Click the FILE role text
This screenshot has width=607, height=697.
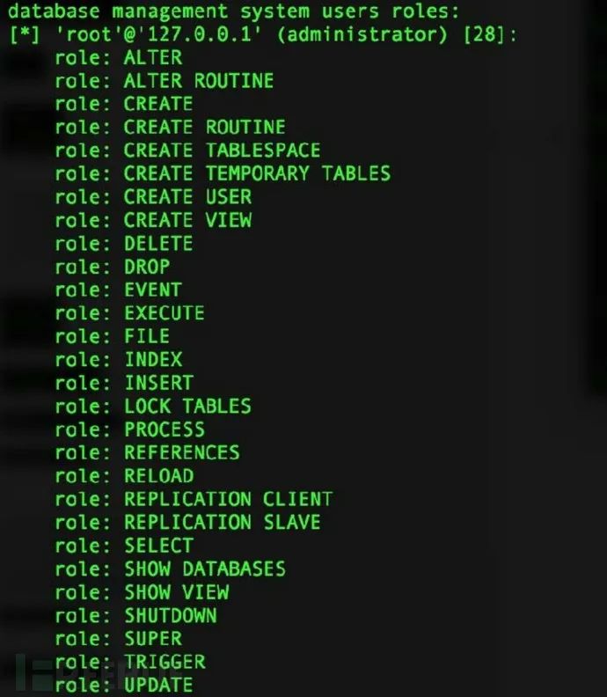[x=113, y=336]
